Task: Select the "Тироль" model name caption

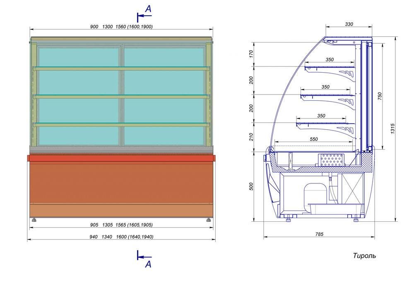Action: click(x=364, y=256)
